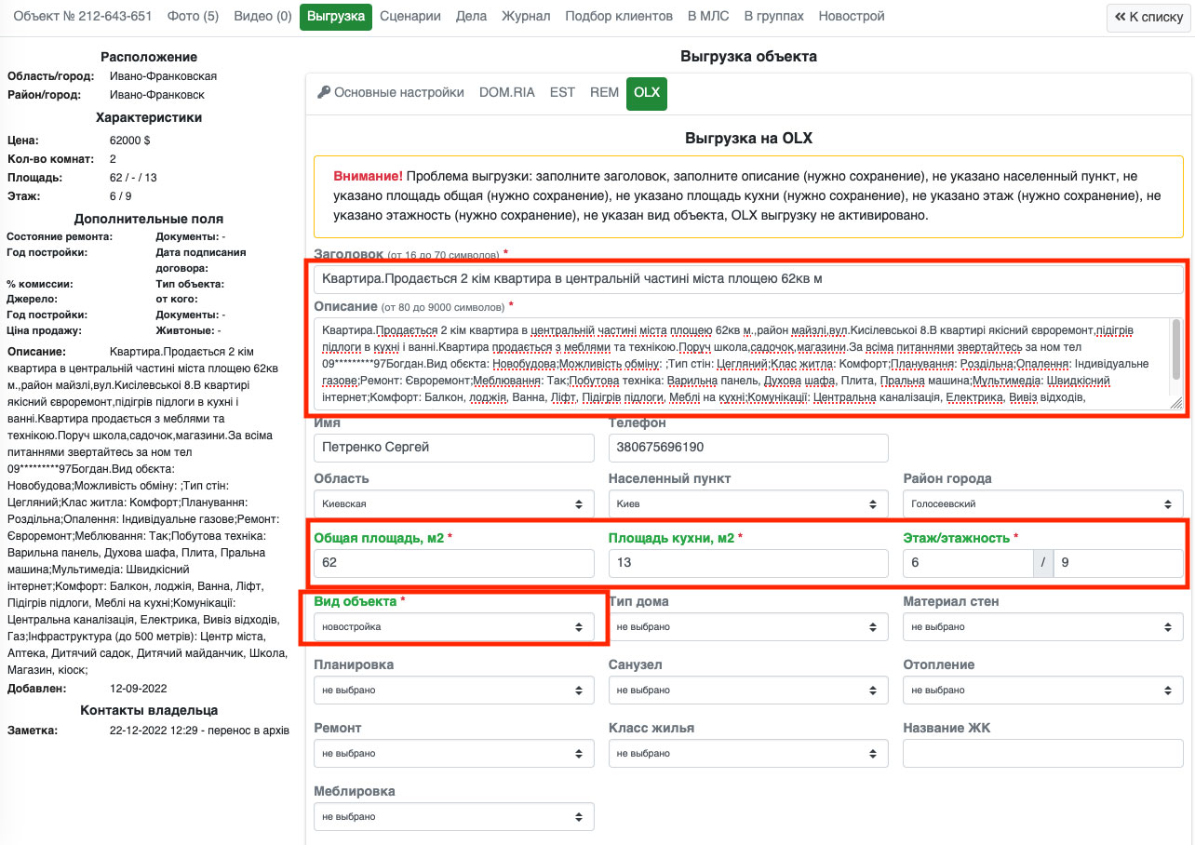Image resolution: width=1195 pixels, height=845 pixels.
Task: Open the Планировка dropdown
Action: (454, 691)
